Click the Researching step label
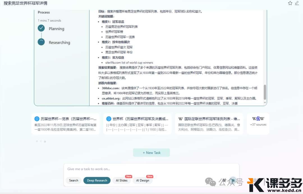Image resolution: width=303 pixels, height=194 pixels. (x=59, y=43)
